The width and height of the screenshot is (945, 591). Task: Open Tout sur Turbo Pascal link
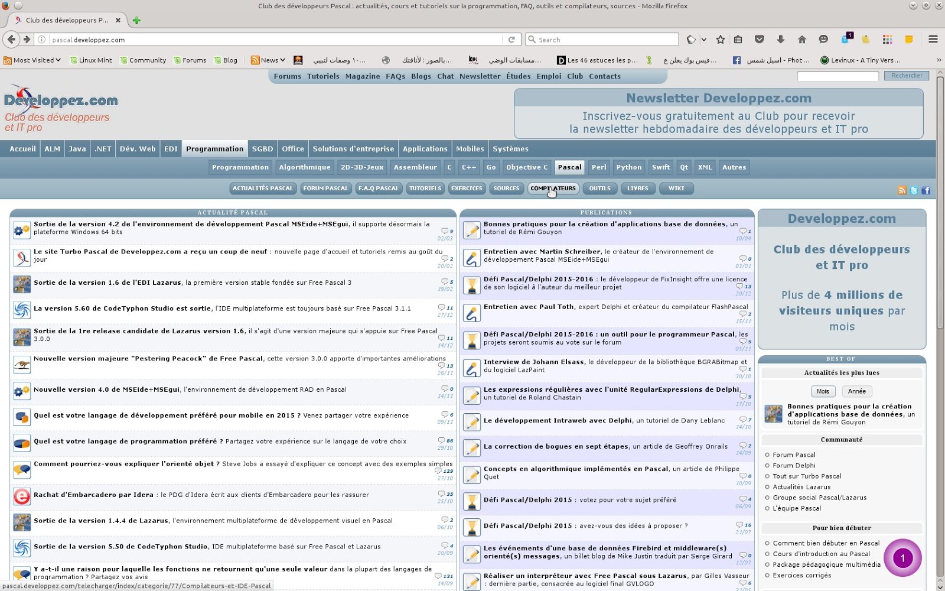pos(807,476)
